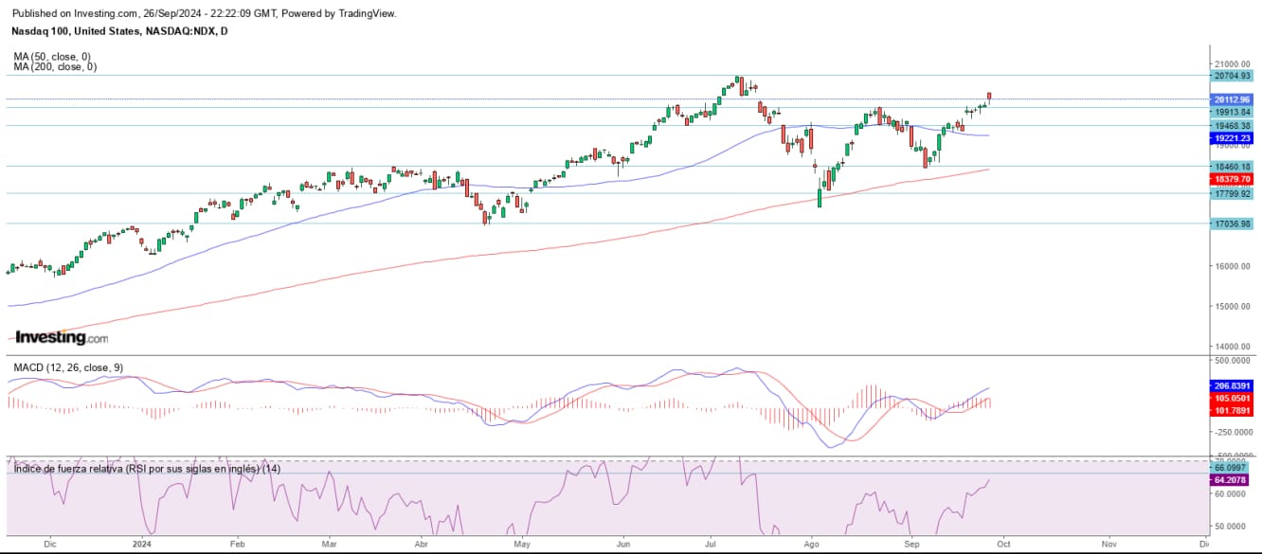Click the blue 19221.23 MA50 value tag
The width and height of the screenshot is (1262, 554).
point(1232,138)
